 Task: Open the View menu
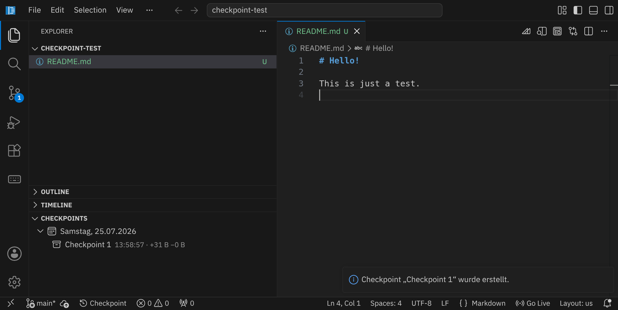point(125,10)
